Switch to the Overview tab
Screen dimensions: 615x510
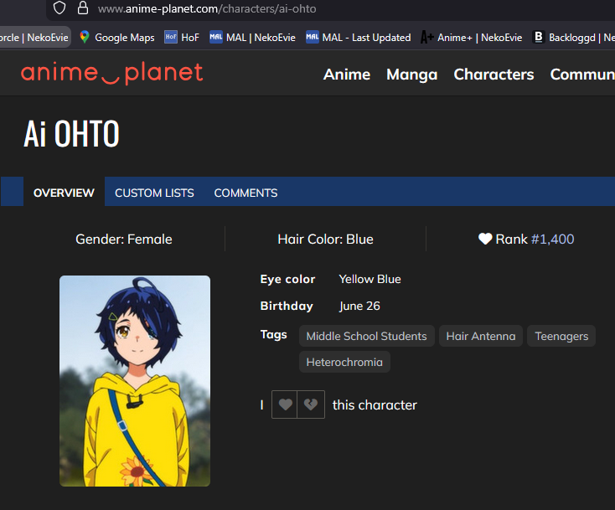[64, 192]
